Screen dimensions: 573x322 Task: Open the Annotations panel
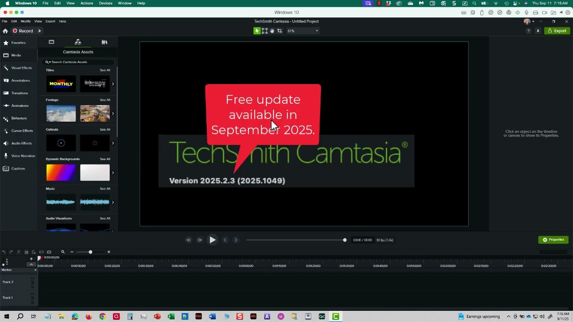pos(18,80)
